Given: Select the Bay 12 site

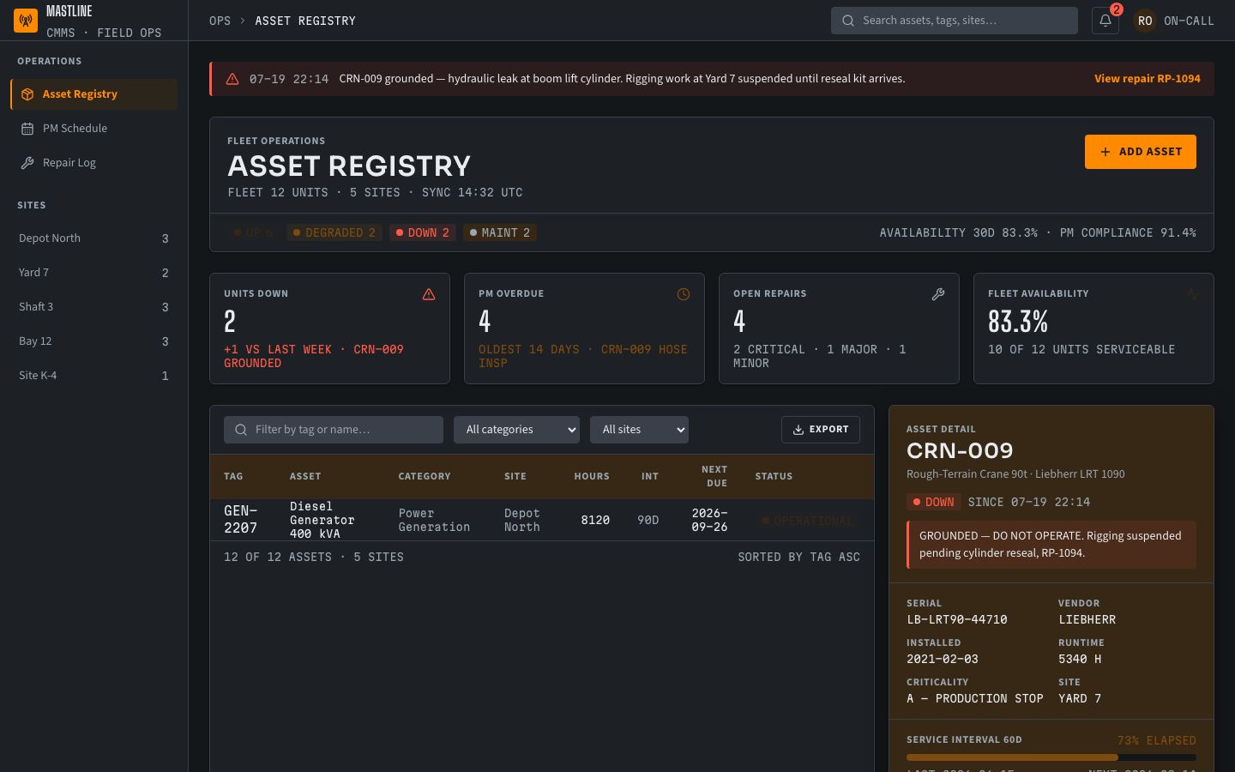Looking at the screenshot, I should click(93, 341).
